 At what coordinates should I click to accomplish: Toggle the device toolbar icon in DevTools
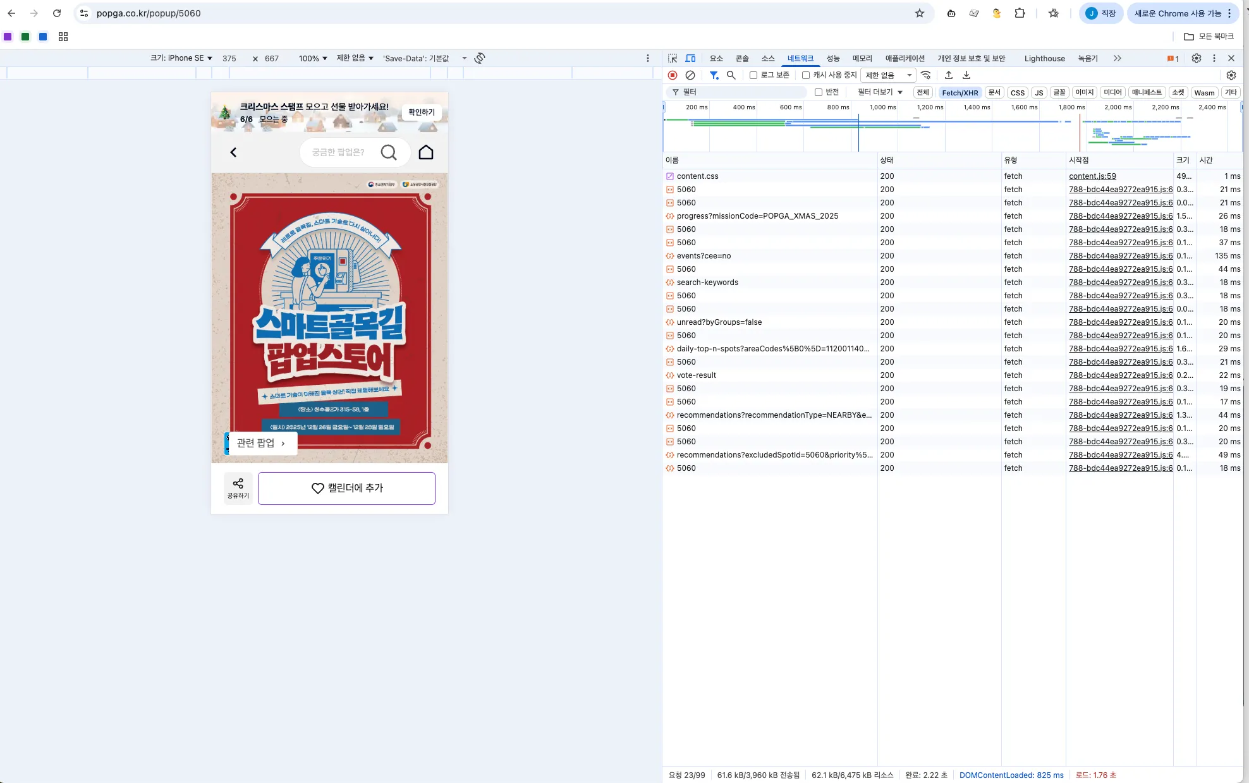click(690, 58)
